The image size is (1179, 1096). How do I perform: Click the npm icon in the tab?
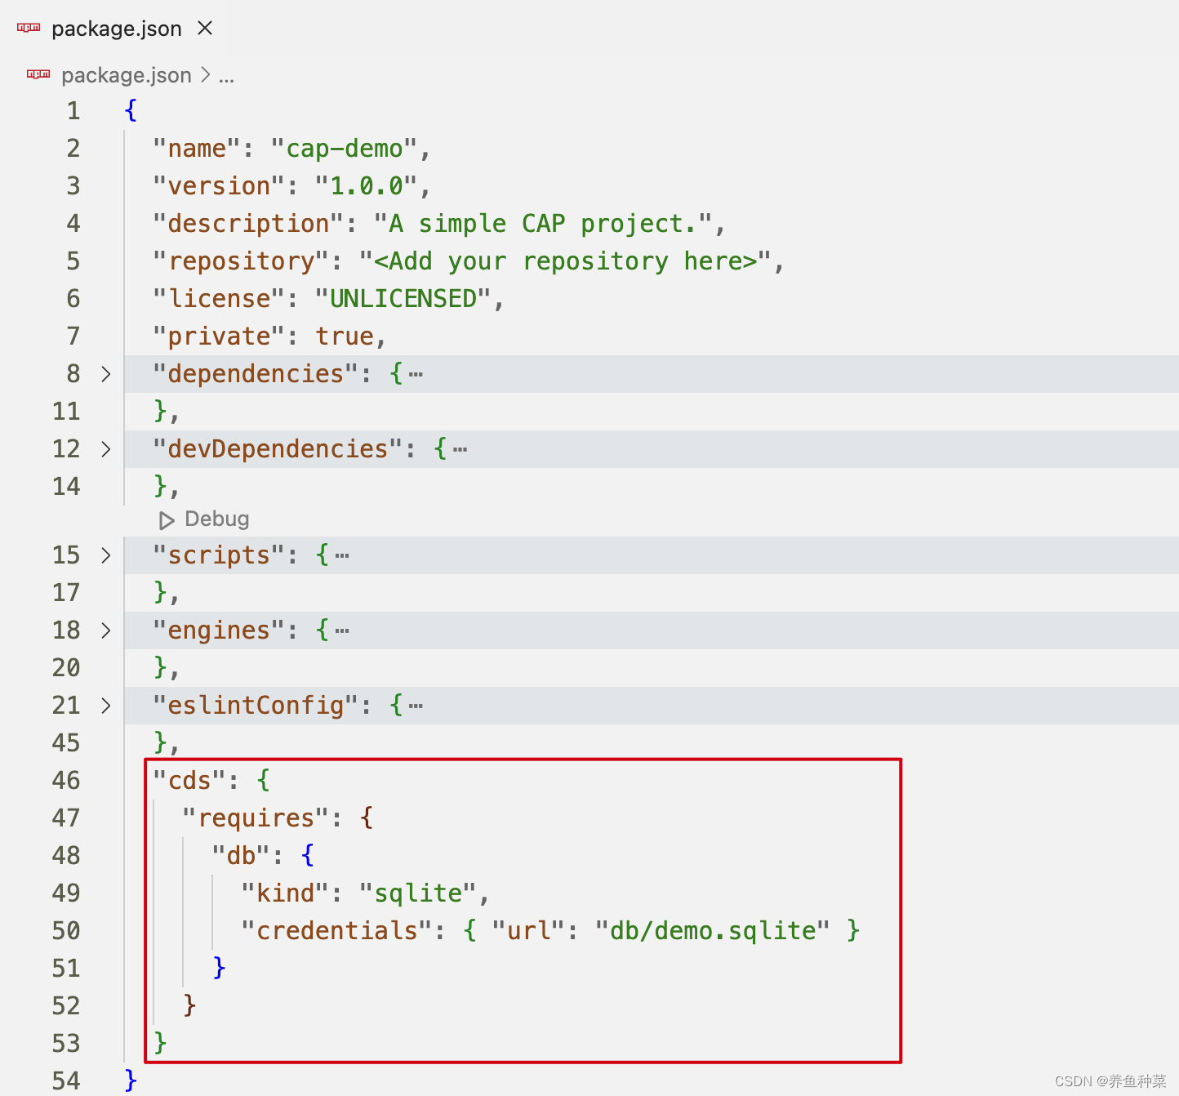coord(29,29)
